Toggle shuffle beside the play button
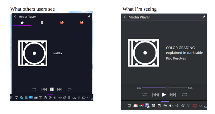This screenshot has height=114, width=215. [x=144, y=95]
